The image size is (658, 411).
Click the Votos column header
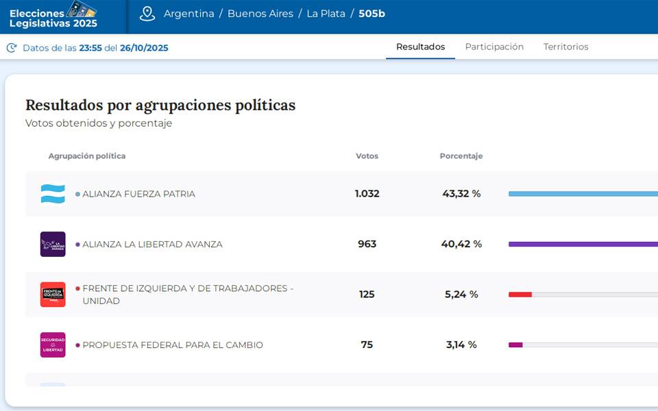(x=367, y=156)
